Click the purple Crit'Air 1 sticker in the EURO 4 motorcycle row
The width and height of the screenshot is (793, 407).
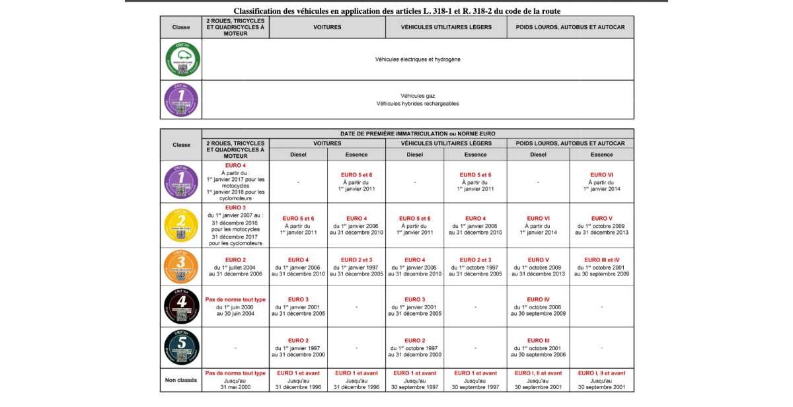pyautogui.click(x=181, y=180)
